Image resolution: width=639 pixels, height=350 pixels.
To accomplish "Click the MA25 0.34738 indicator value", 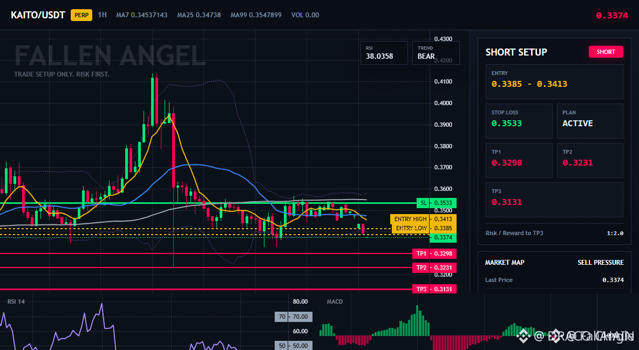I will pyautogui.click(x=199, y=15).
